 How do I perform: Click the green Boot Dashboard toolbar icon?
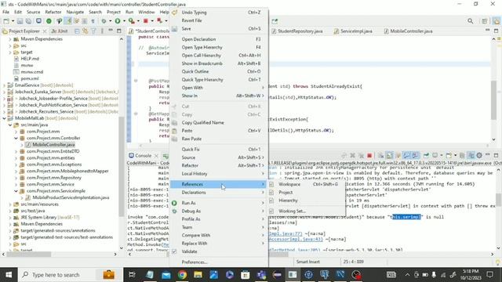point(49,21)
